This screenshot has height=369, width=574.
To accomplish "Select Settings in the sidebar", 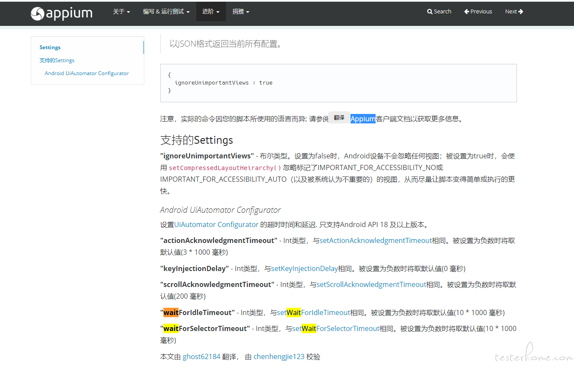I will 50,47.
